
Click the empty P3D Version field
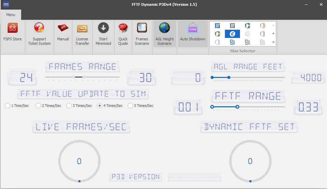[x=194, y=177]
